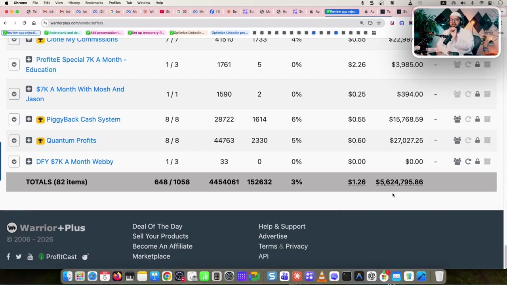The width and height of the screenshot is (507, 285).
Task: Click the lock icon in Quantum Profits row
Action: tap(477, 140)
